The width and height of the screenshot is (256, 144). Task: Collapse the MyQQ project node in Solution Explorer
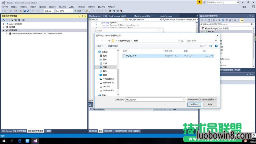pyautogui.click(x=202, y=31)
